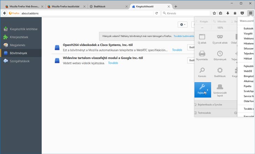Image resolution: width=255 pixels, height=154 pixels.
Task: Select Kiterjesztések in sidebar
Action: point(21,37)
